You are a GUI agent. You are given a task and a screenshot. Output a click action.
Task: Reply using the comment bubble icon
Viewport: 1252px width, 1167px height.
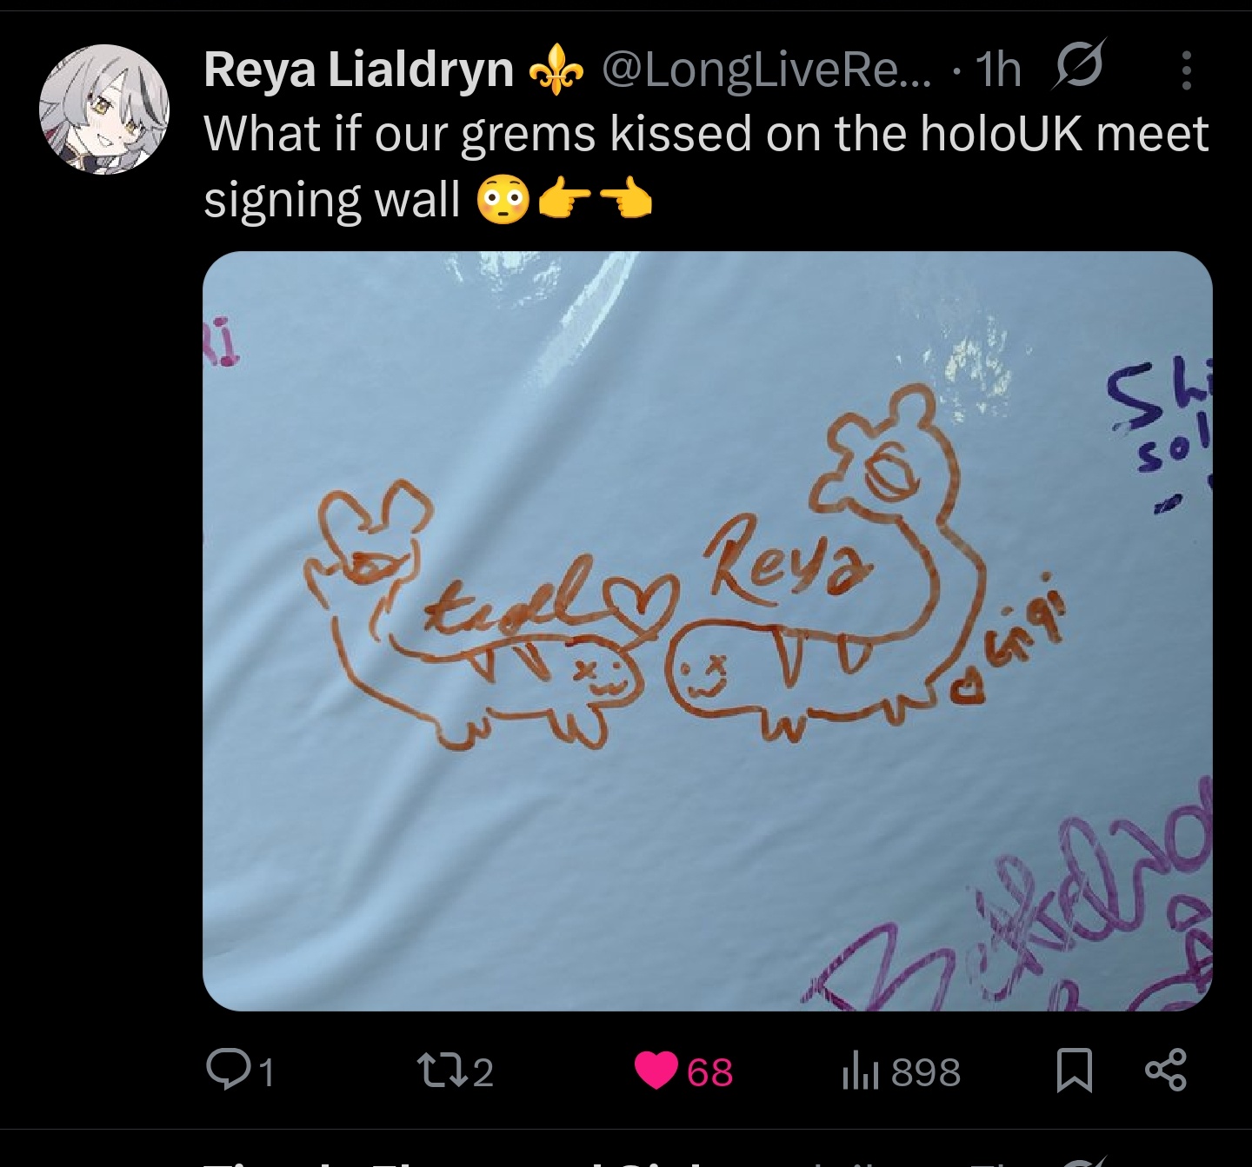tap(226, 1071)
